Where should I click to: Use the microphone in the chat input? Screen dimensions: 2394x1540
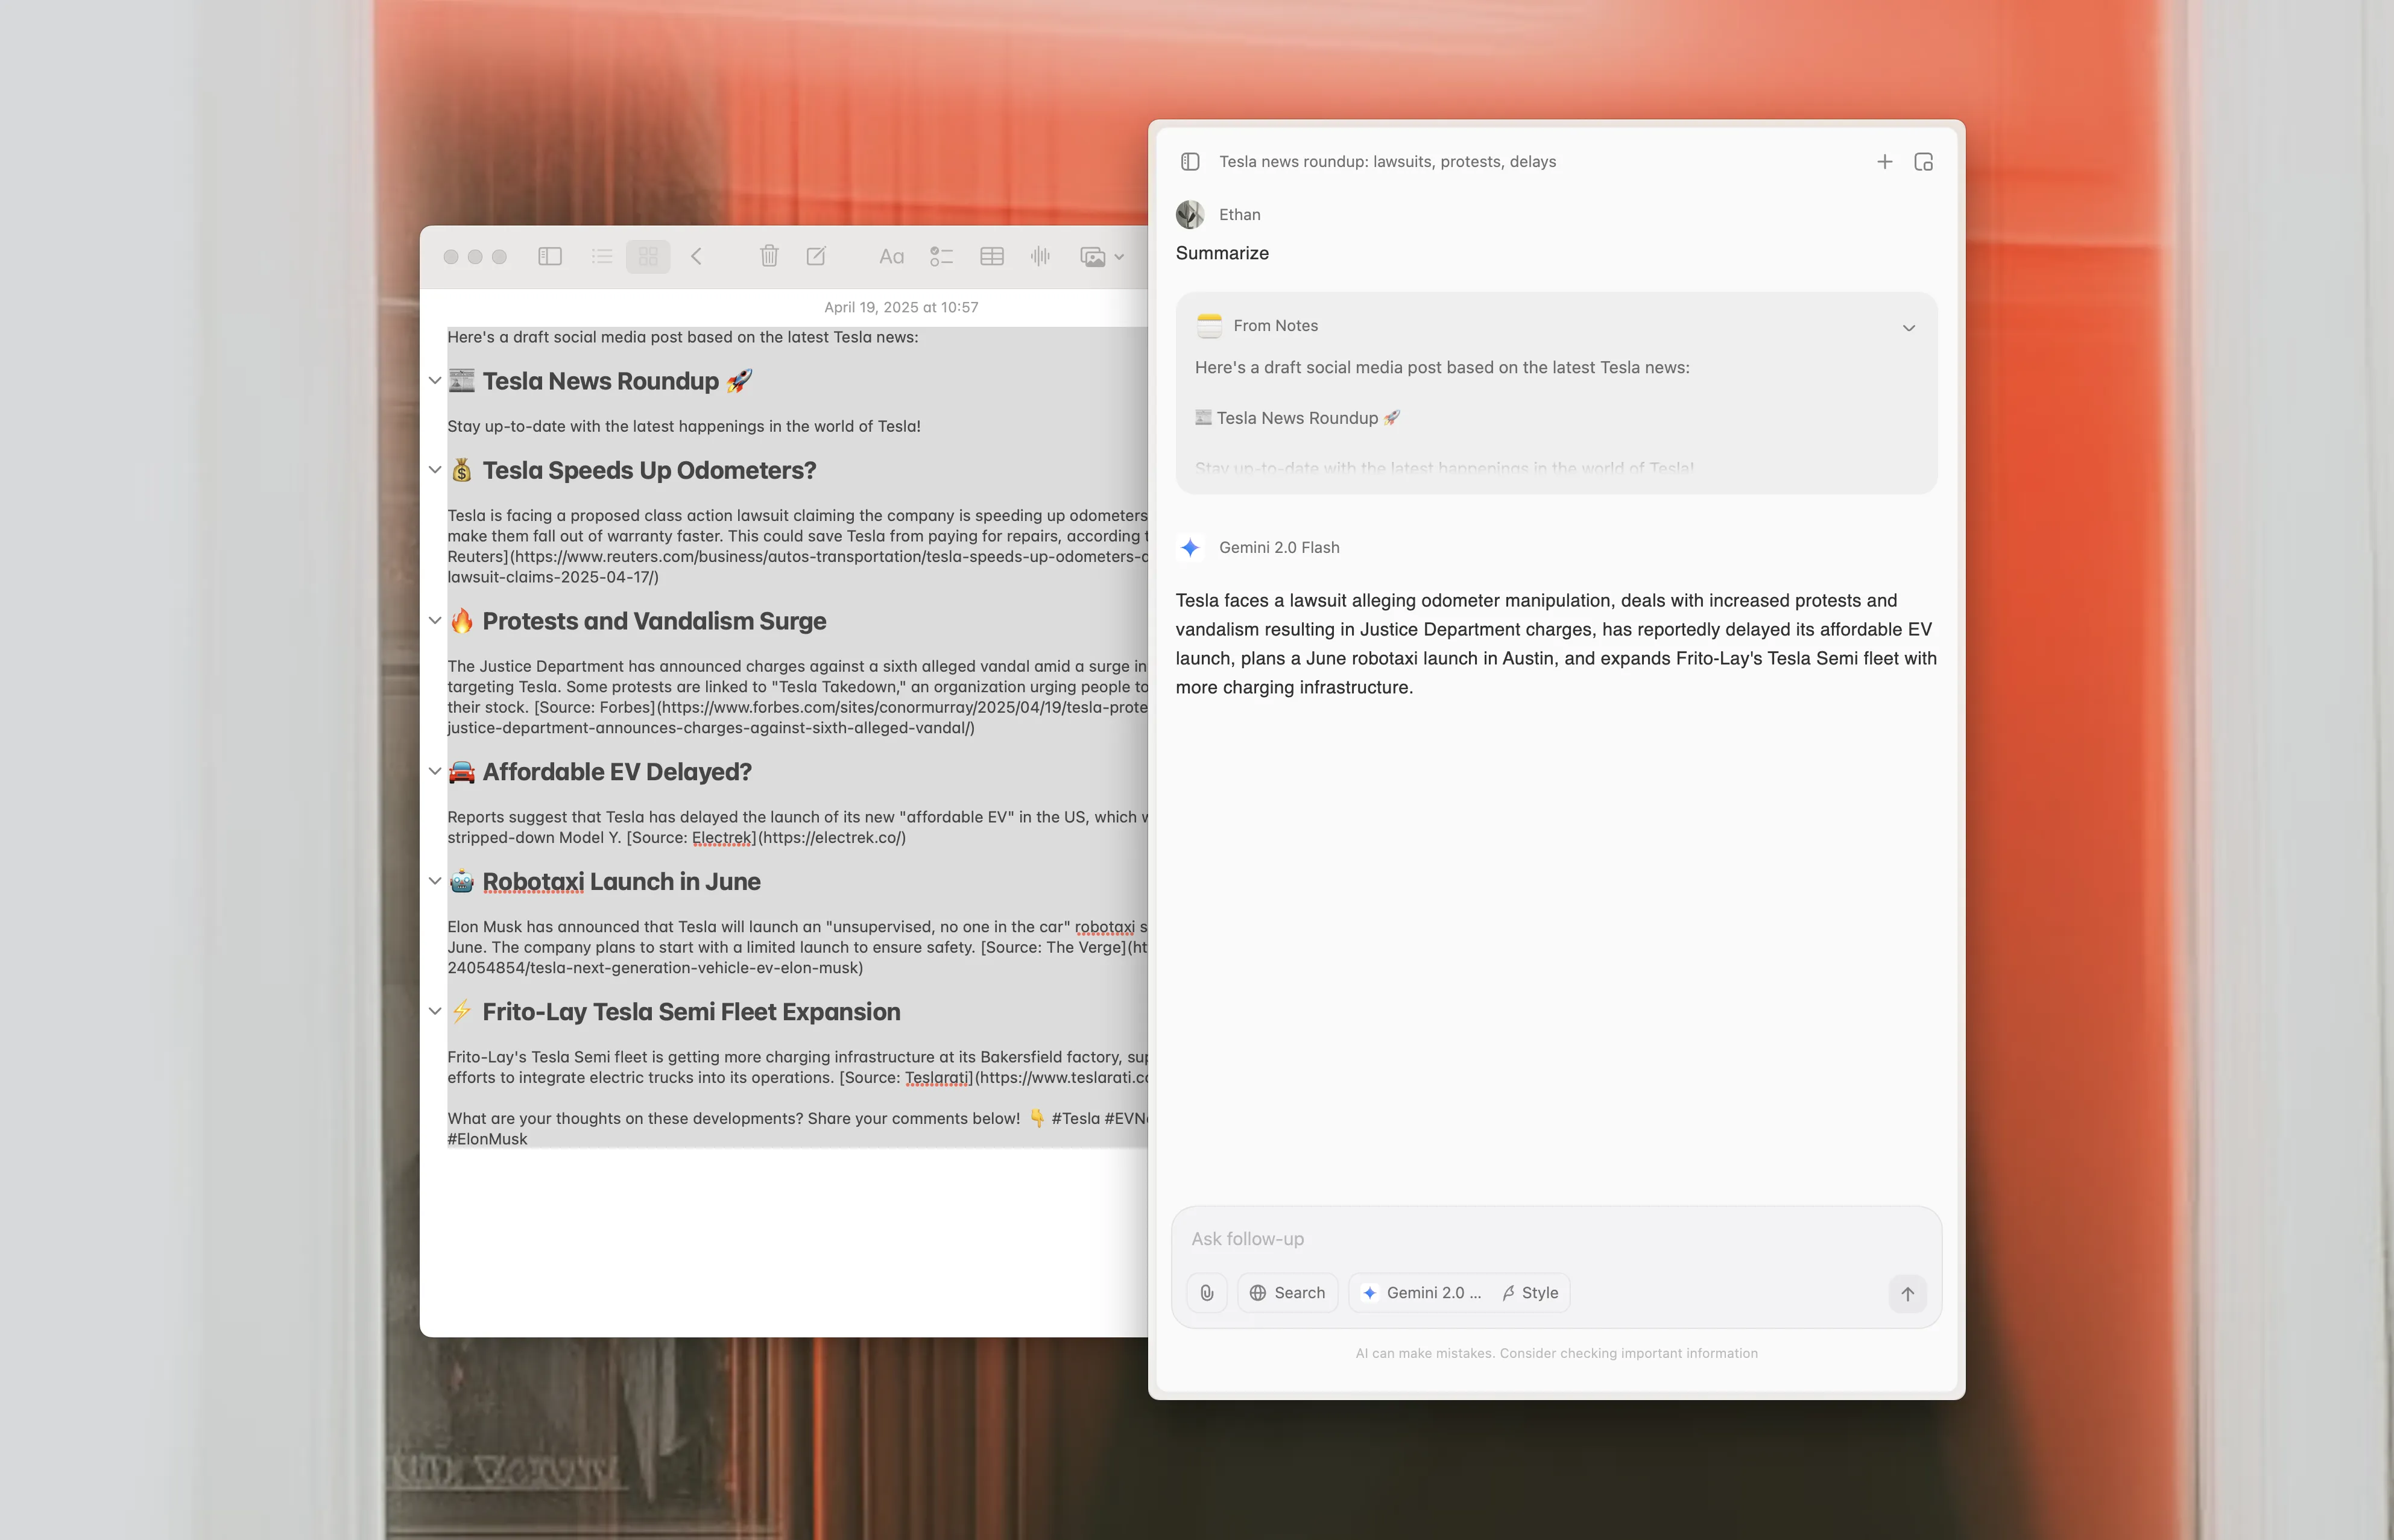click(x=1206, y=1292)
